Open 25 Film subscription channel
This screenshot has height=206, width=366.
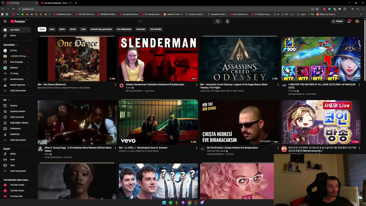[16, 51]
